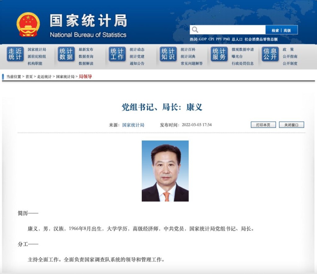Click the magnifier icon in search box

(195, 30)
